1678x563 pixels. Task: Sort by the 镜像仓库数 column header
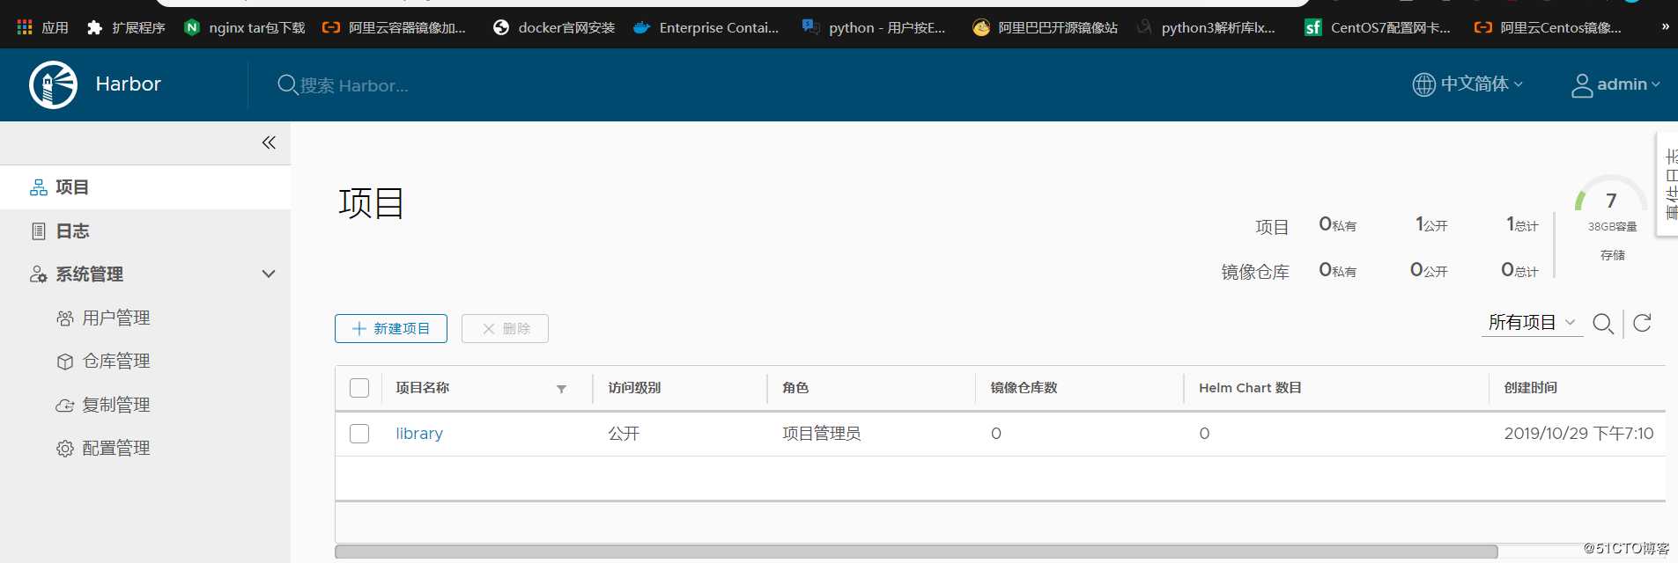(1024, 388)
